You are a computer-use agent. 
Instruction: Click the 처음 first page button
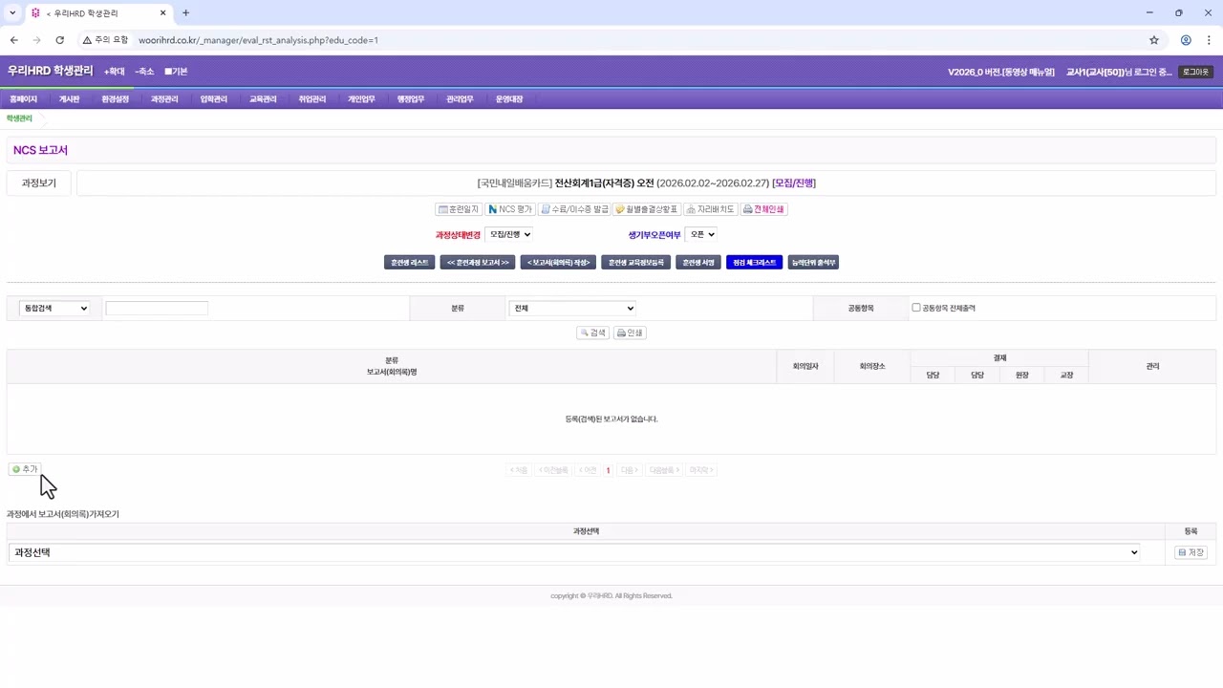click(x=519, y=470)
